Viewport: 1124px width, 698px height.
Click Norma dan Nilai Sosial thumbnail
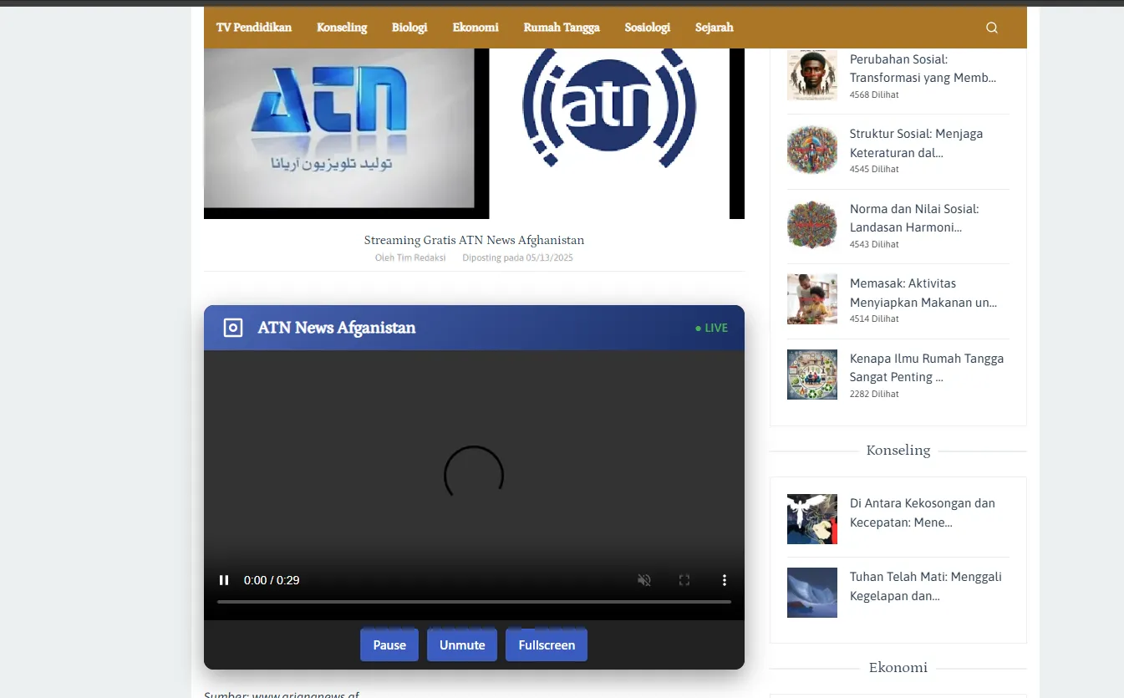coord(812,225)
